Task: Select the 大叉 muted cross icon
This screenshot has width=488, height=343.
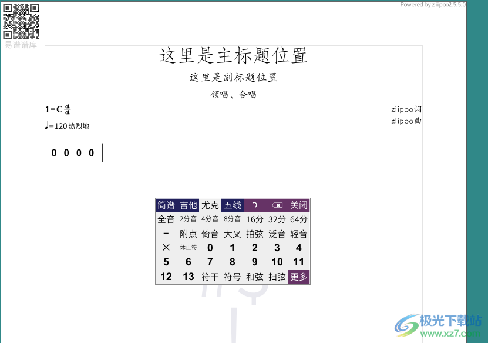Action: [x=232, y=233]
